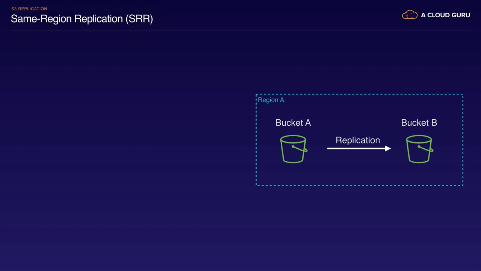Click the dashed top border of the Region A box
This screenshot has width=481, height=271.
click(359, 94)
